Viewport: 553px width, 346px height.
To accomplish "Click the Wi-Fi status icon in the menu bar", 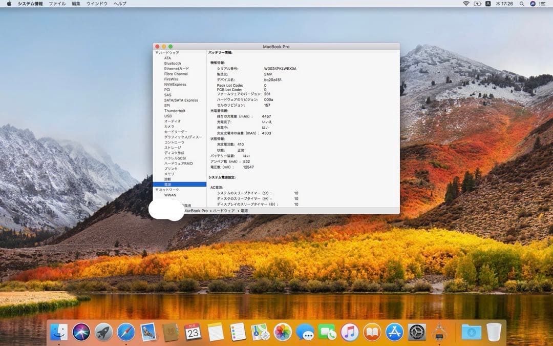I will 467,4.
